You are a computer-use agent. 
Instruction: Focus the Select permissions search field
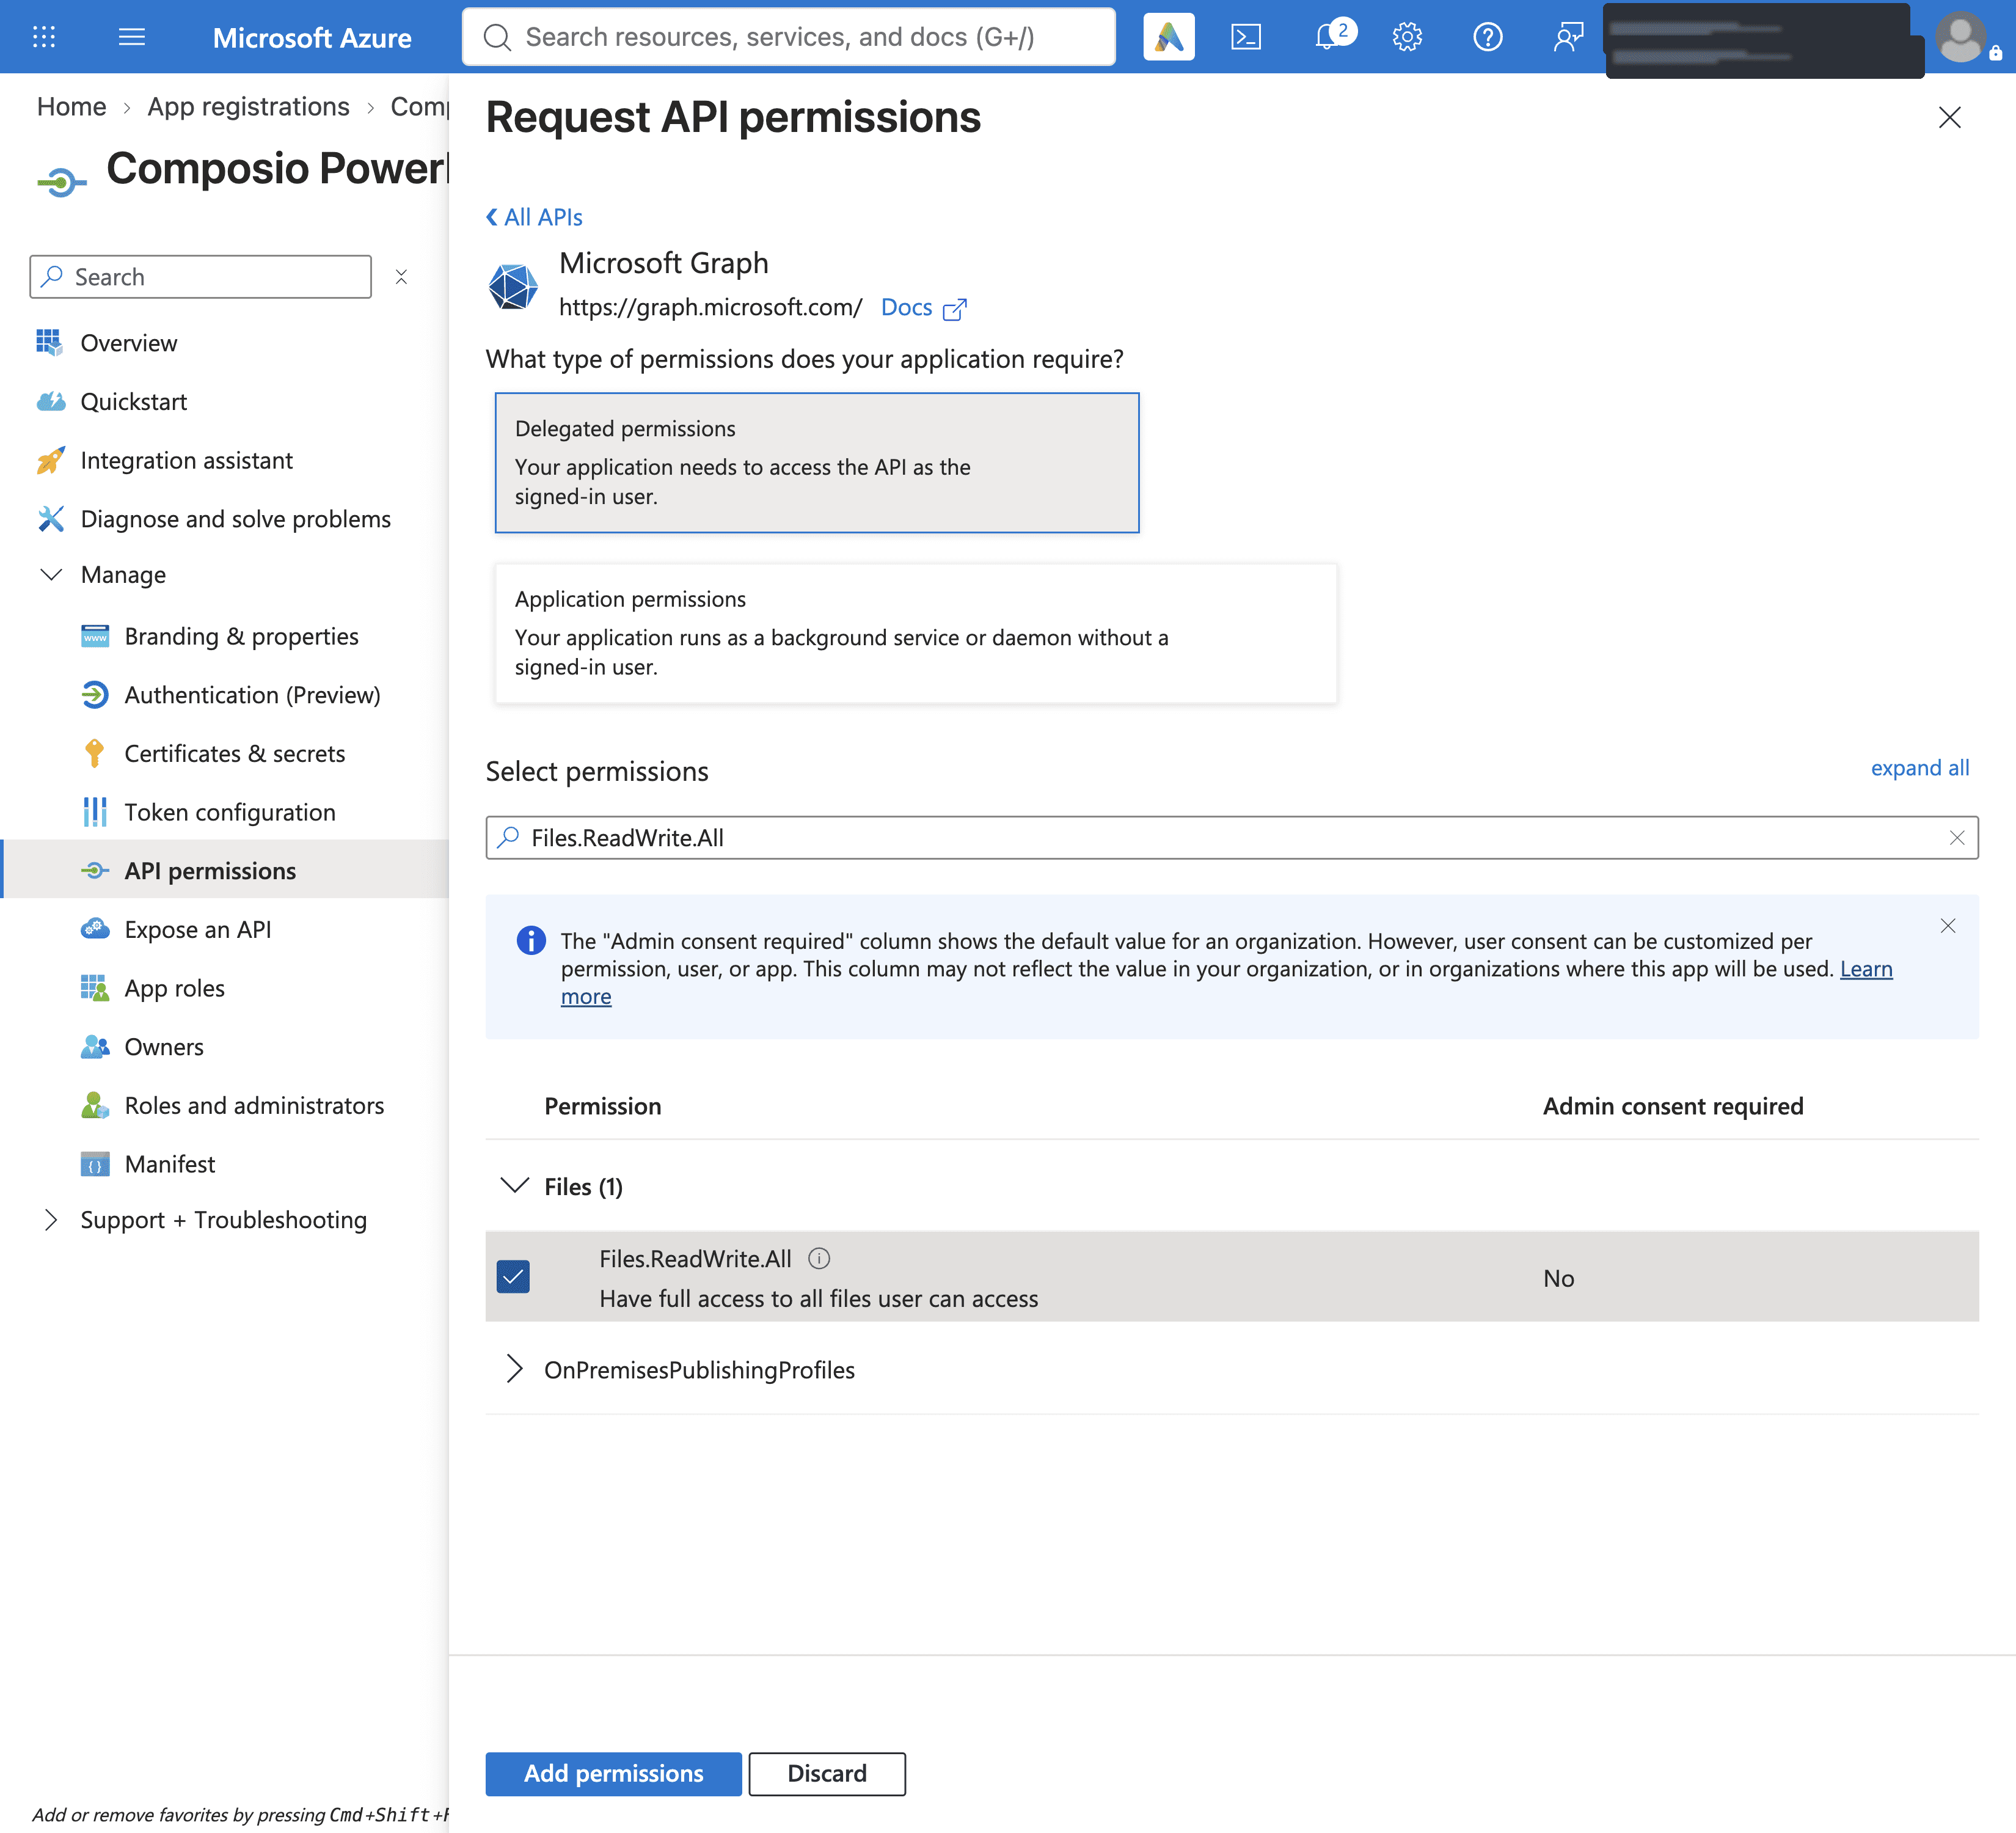click(x=1232, y=838)
